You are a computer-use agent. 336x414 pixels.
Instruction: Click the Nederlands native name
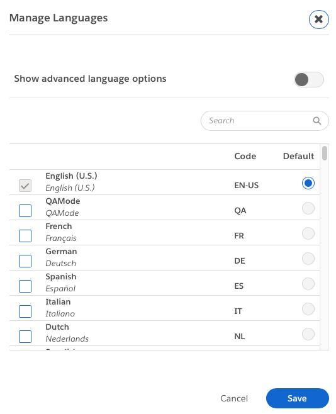[67, 338]
